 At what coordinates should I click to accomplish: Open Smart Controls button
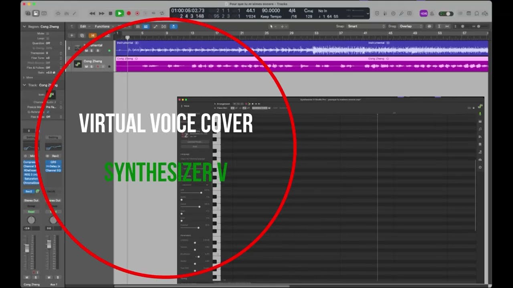pos(58,13)
